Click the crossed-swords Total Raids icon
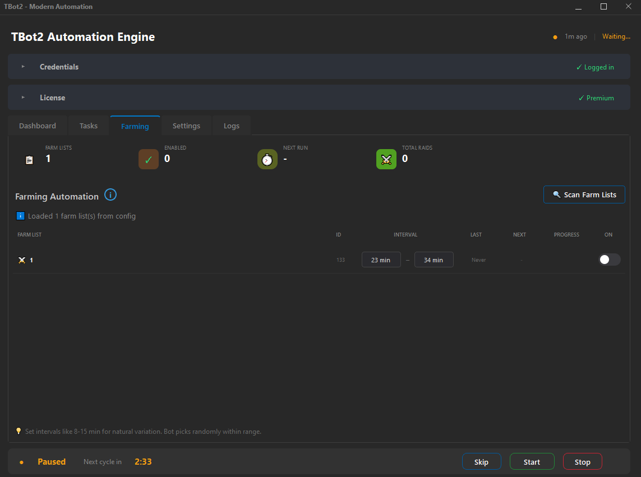Image resolution: width=641 pixels, height=477 pixels. pos(386,159)
